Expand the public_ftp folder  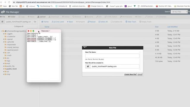(x=4, y=66)
